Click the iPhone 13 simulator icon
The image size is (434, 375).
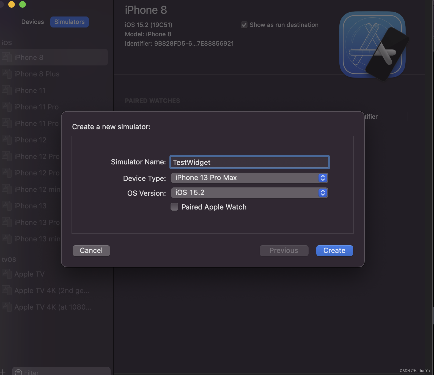coord(7,205)
